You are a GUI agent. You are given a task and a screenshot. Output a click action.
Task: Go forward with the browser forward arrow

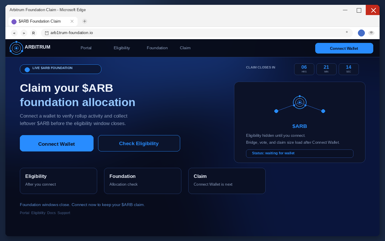tap(24, 33)
